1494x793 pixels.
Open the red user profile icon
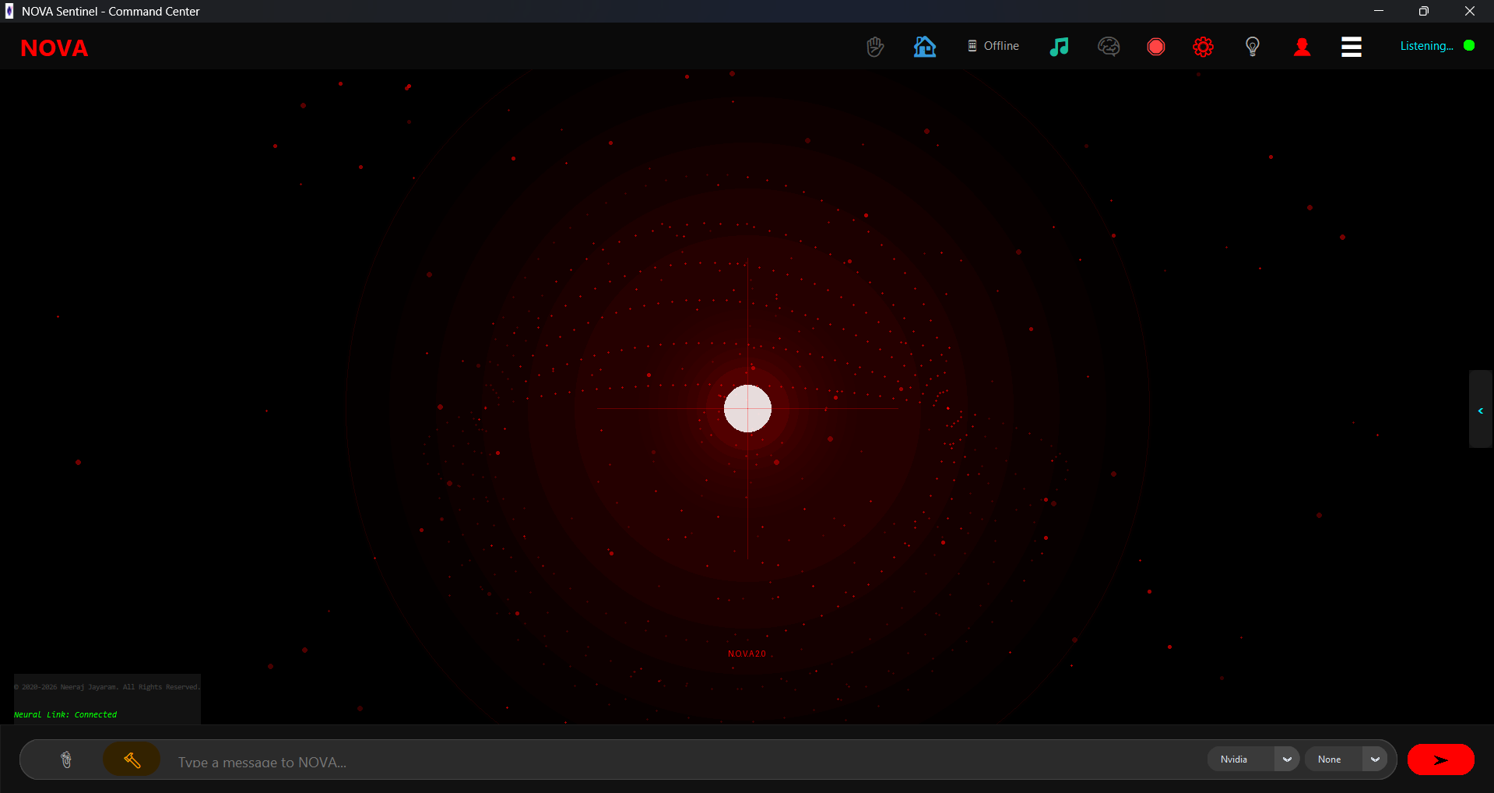point(1302,47)
